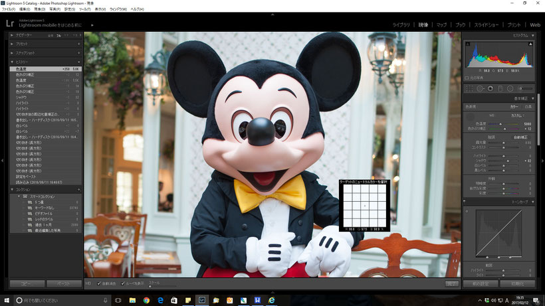Click 完了 button in toolbar
Image resolution: width=545 pixels, height=306 pixels.
point(451,283)
